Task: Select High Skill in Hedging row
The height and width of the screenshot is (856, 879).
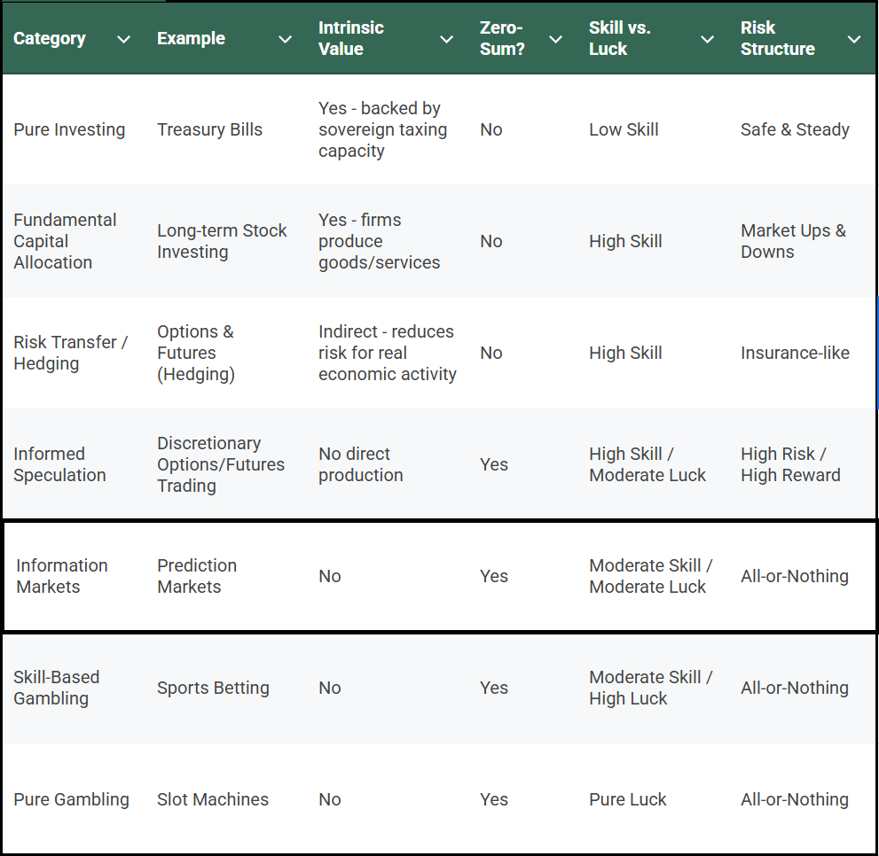Action: (x=625, y=353)
